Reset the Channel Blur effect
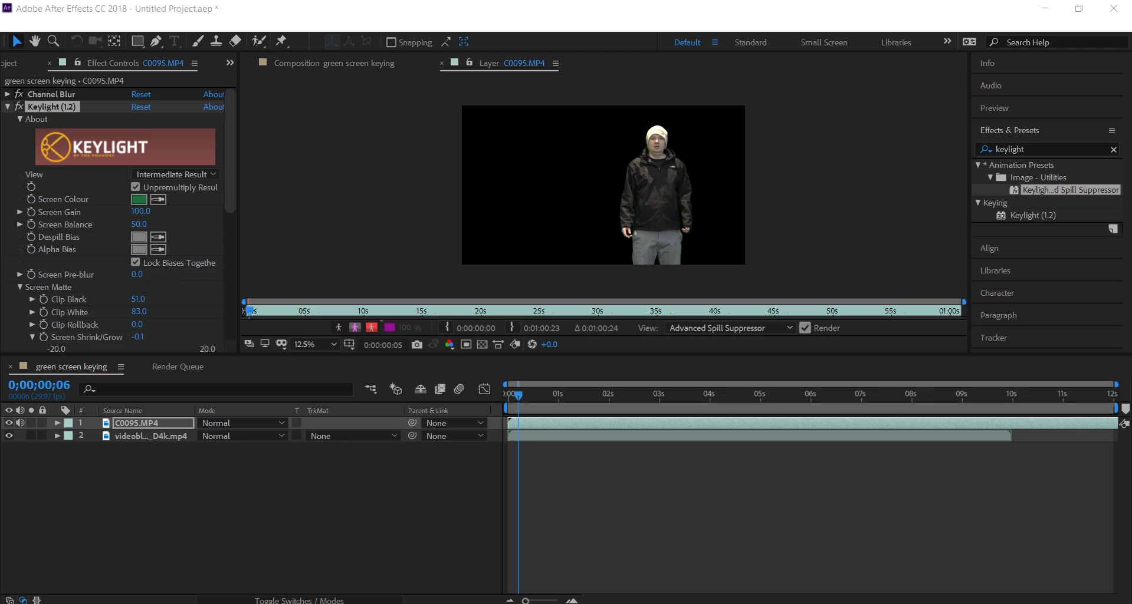The height and width of the screenshot is (604, 1132). point(141,94)
